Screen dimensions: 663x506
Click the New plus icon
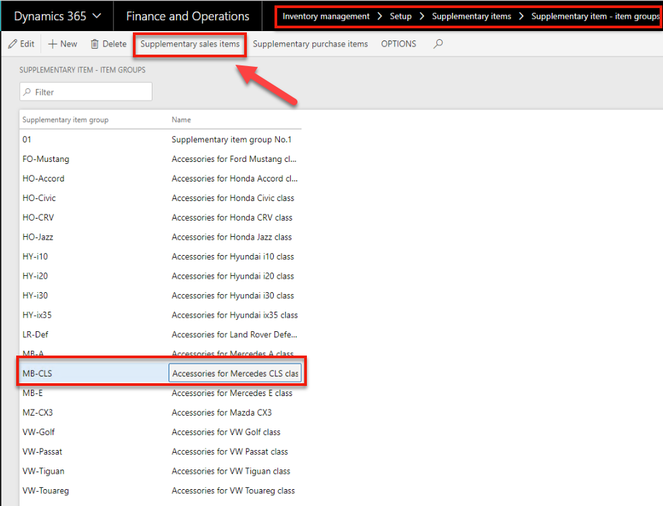point(53,44)
